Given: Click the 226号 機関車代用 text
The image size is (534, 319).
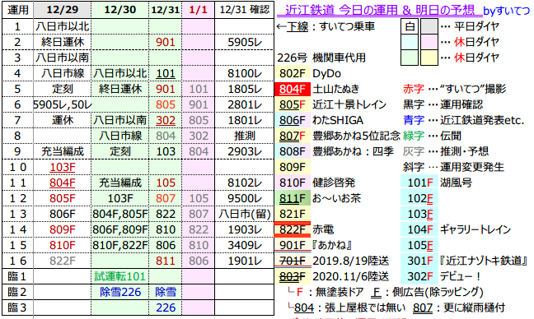Looking at the screenshot, I should [321, 58].
